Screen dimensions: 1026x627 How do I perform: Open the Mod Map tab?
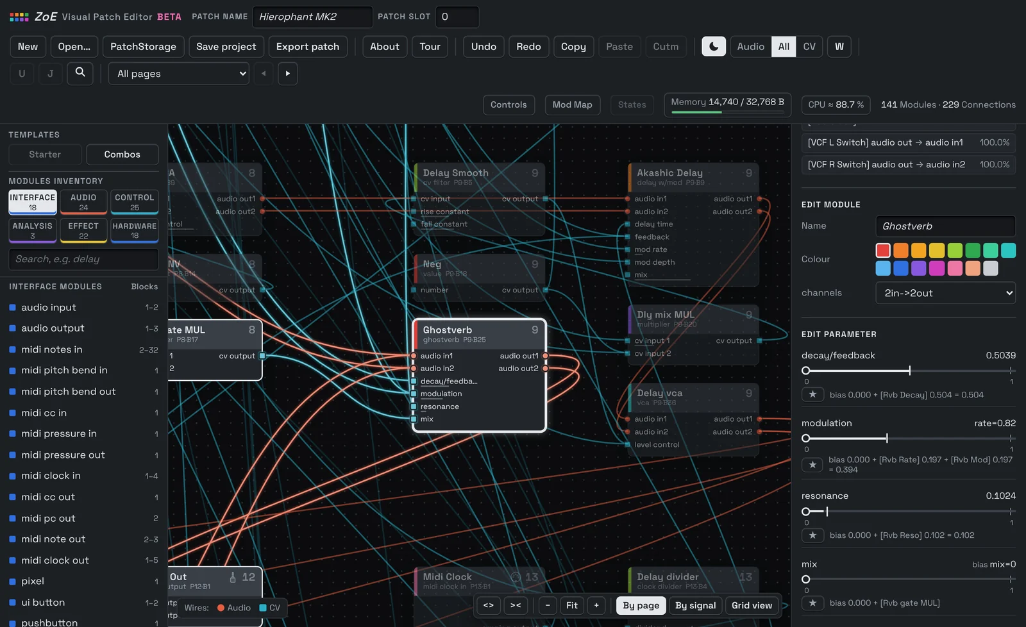pyautogui.click(x=572, y=104)
